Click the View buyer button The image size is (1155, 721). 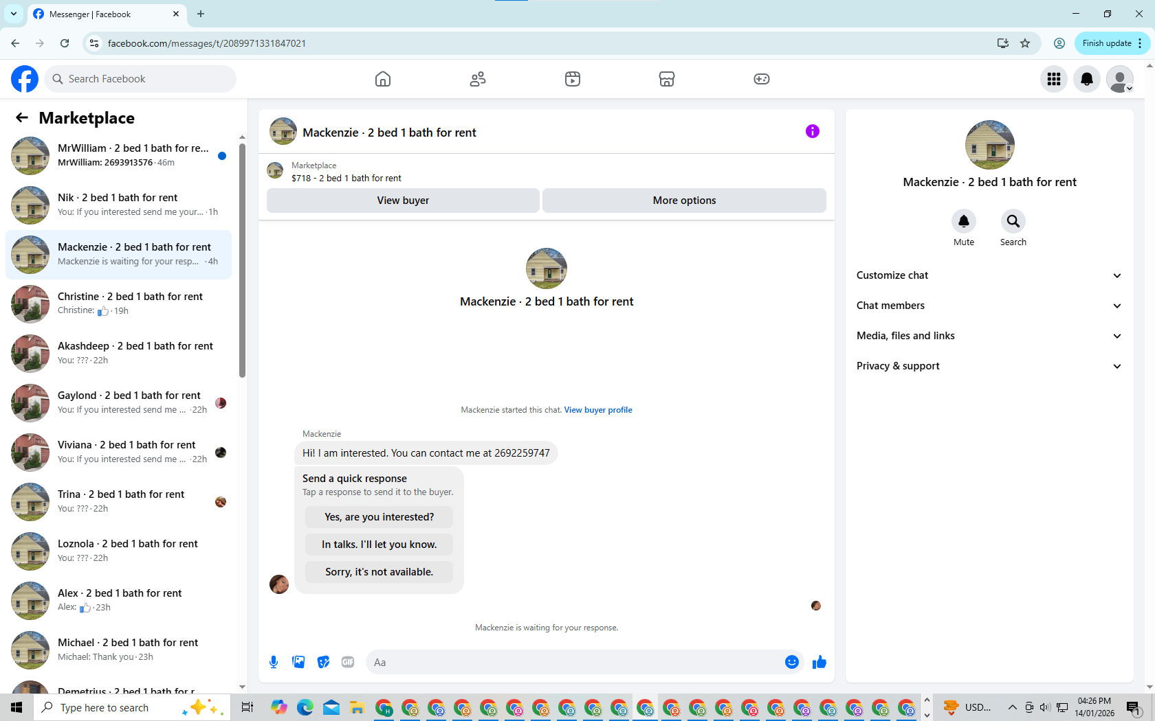point(403,201)
